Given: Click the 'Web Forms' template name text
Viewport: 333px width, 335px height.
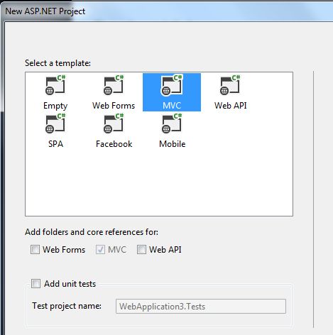Looking at the screenshot, I should tap(114, 106).
